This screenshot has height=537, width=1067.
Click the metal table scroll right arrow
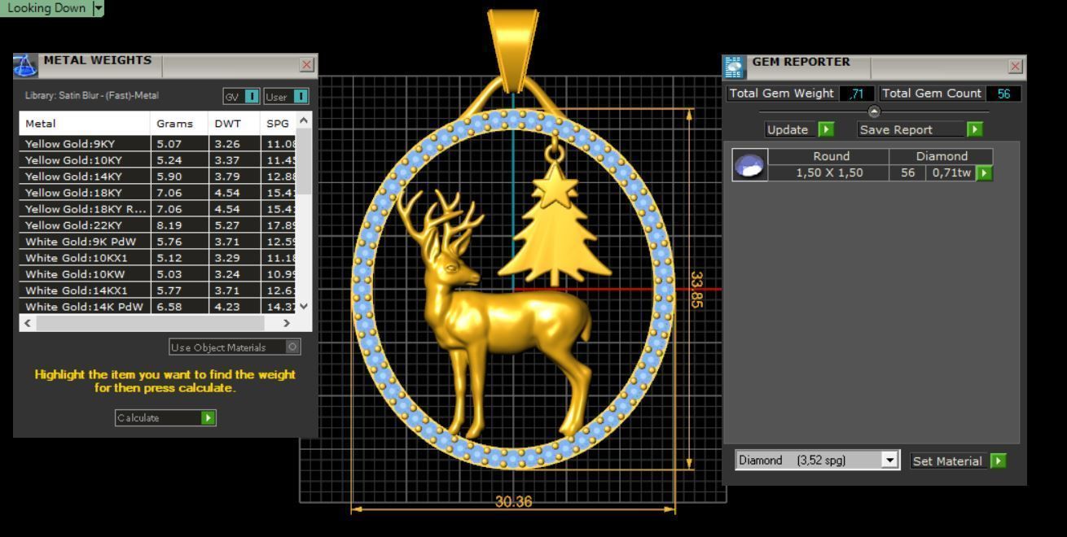click(x=287, y=323)
